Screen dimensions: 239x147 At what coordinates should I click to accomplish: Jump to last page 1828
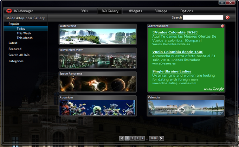(x=154, y=138)
